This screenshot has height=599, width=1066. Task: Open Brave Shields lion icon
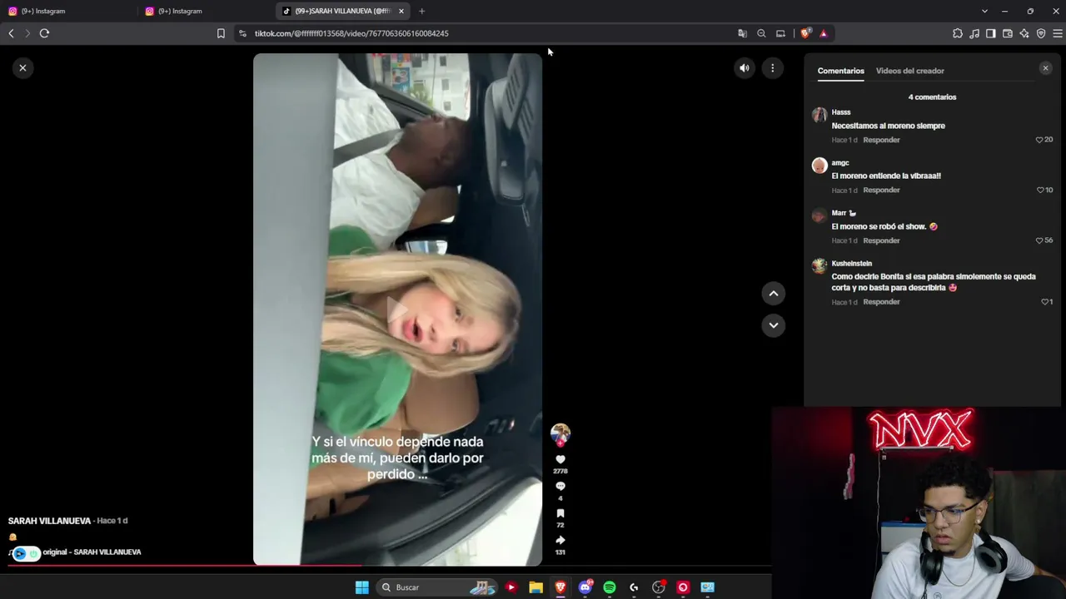[x=805, y=33]
